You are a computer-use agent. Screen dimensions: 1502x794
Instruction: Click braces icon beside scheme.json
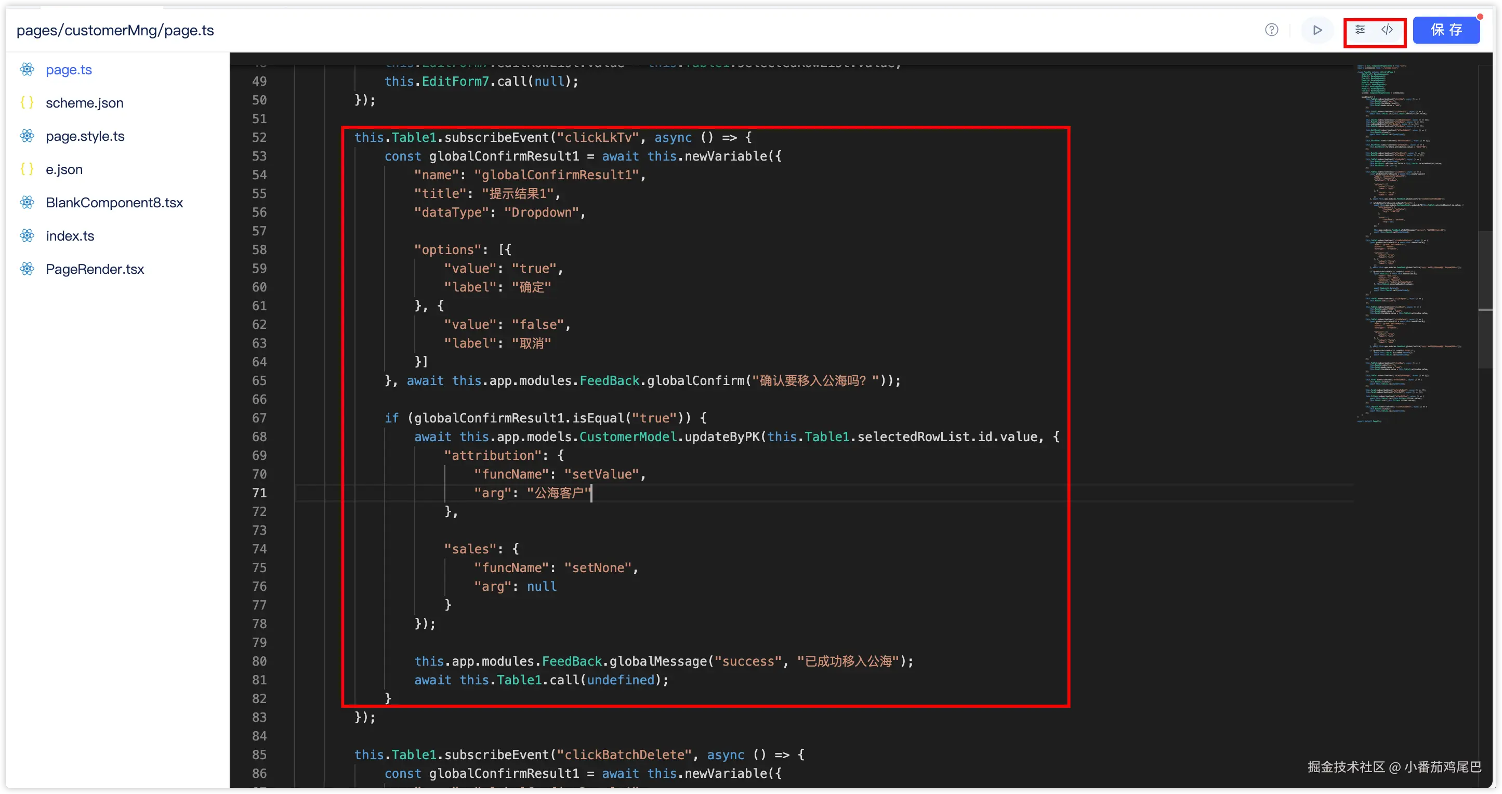(x=27, y=103)
